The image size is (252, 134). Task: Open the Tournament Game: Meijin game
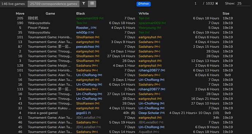49,66
